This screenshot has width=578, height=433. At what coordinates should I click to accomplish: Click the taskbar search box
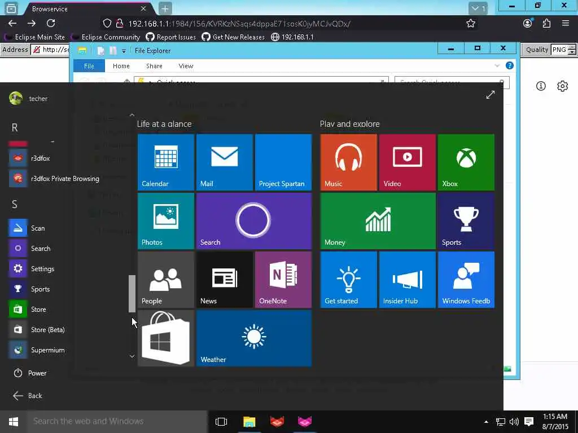coord(117,422)
